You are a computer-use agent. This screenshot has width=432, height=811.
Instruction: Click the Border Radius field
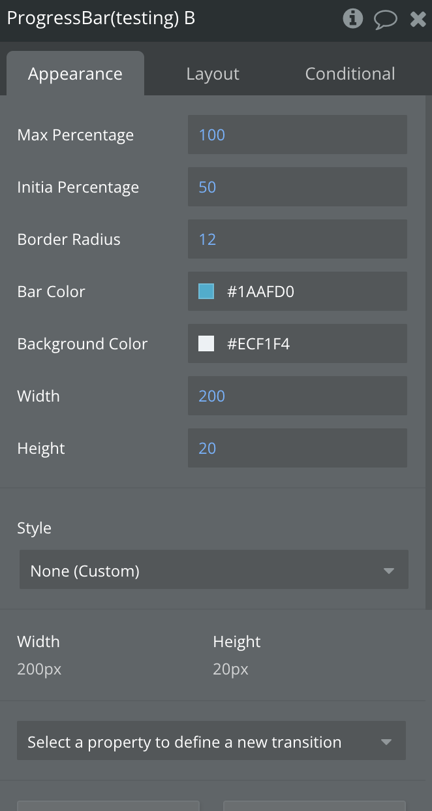[x=297, y=240]
